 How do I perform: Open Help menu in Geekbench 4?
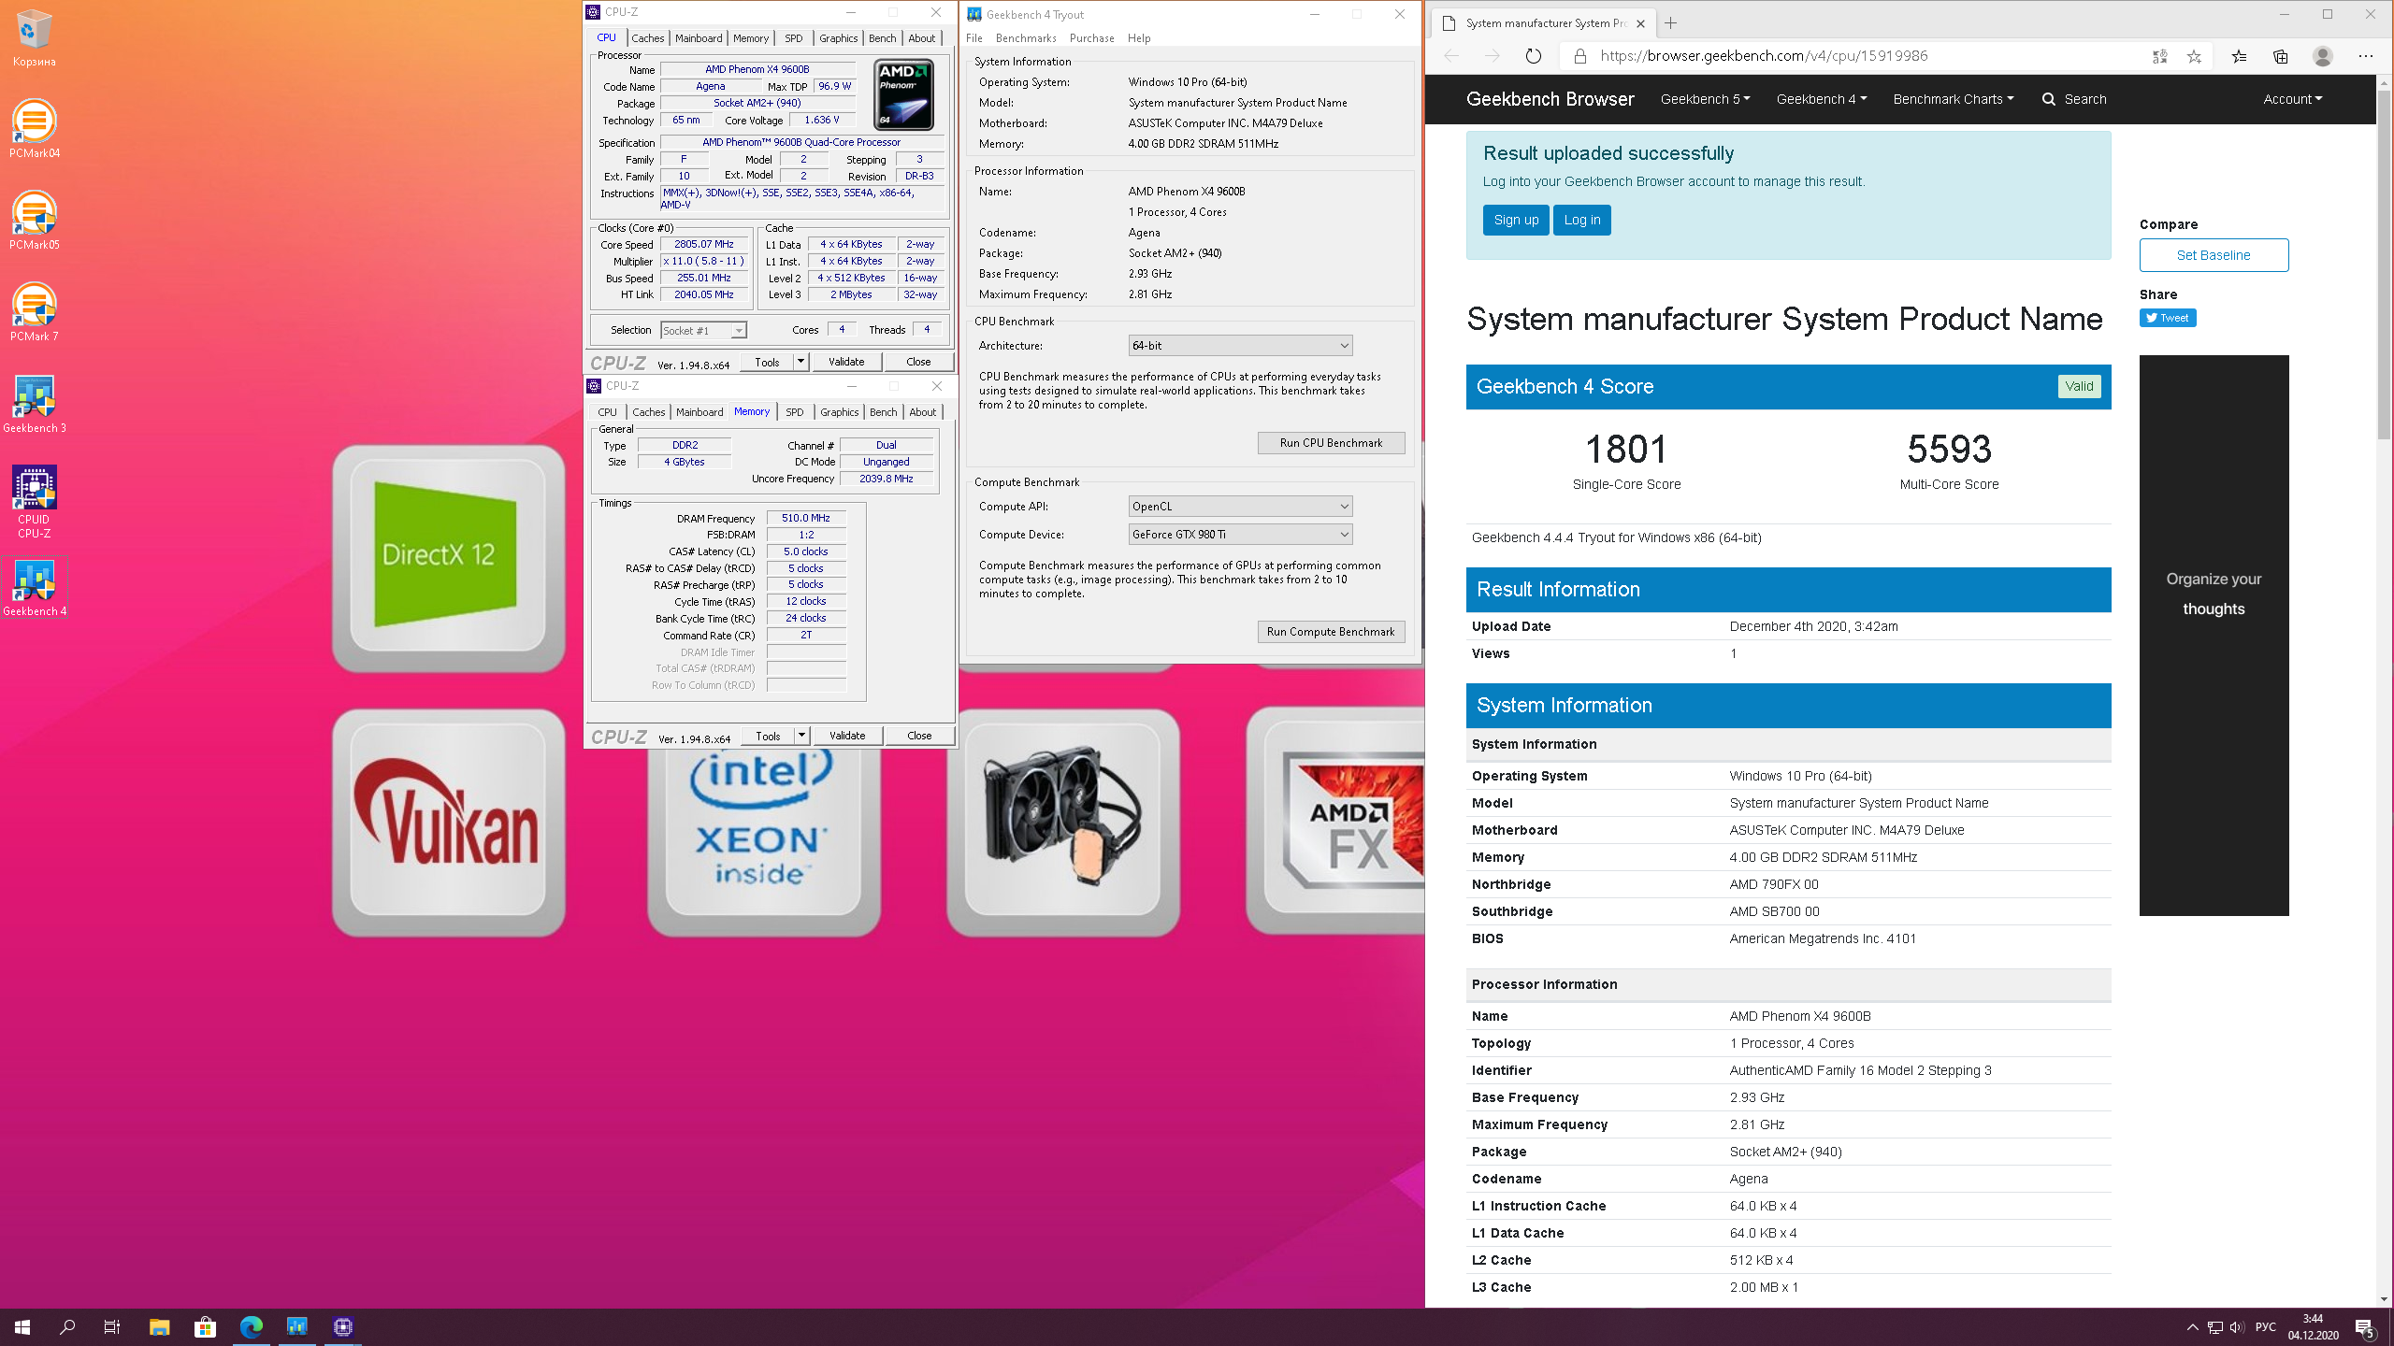click(x=1139, y=38)
